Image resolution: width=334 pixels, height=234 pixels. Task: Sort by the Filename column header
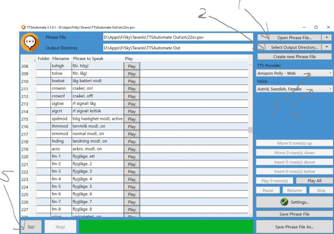[x=61, y=58]
